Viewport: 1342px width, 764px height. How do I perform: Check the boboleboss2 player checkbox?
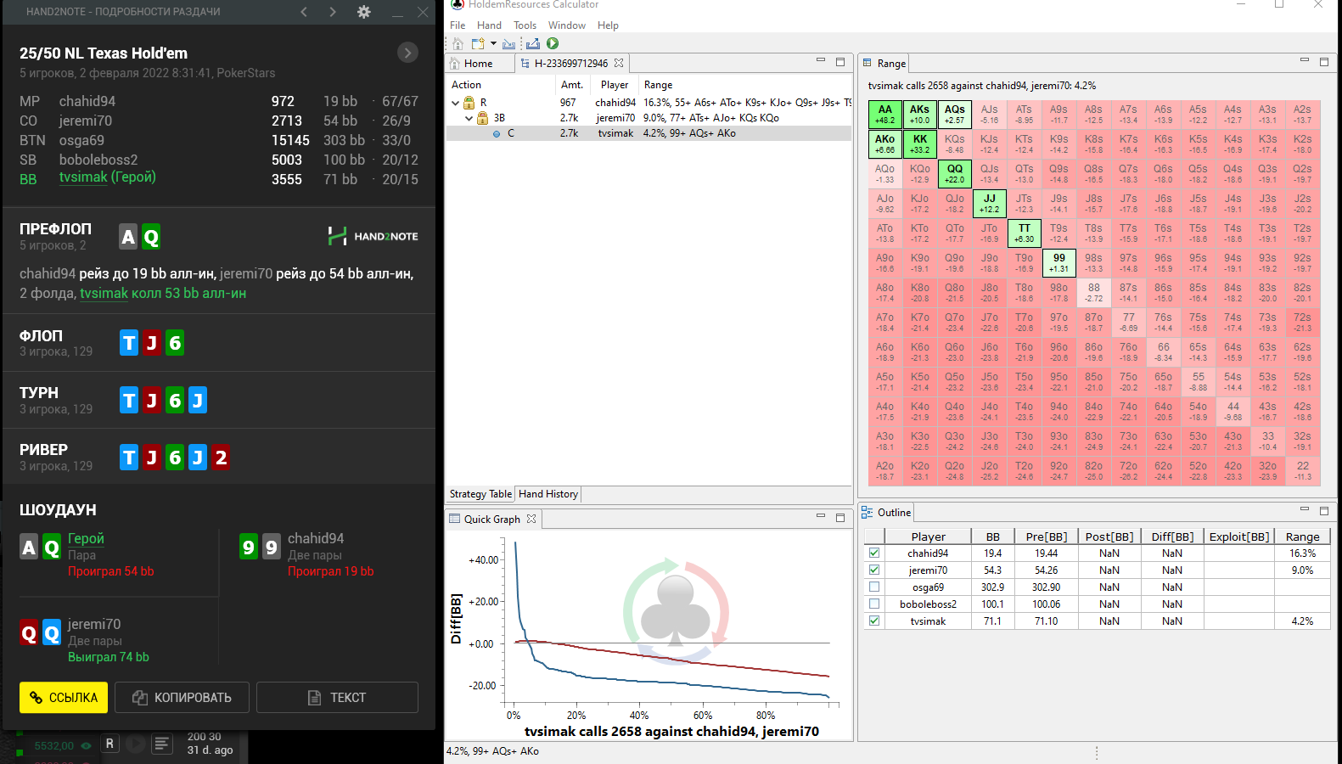(874, 604)
